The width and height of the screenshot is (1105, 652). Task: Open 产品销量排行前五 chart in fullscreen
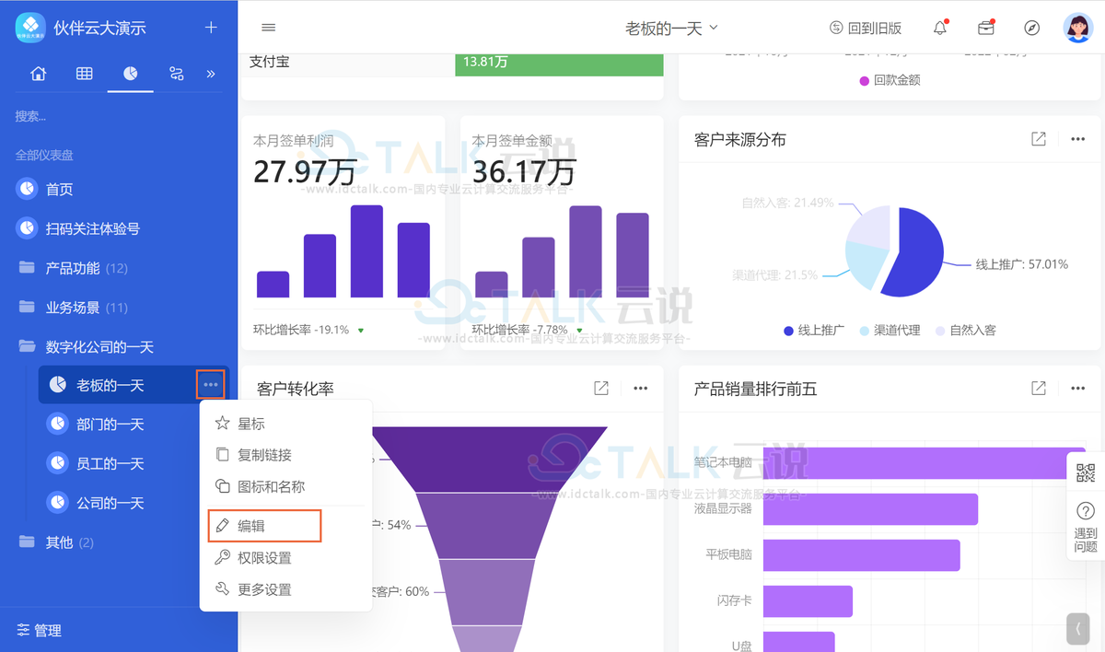[1039, 389]
